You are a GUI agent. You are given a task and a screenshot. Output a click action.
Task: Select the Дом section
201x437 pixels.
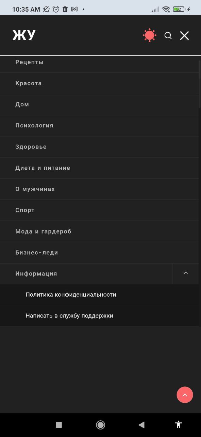click(x=99, y=104)
